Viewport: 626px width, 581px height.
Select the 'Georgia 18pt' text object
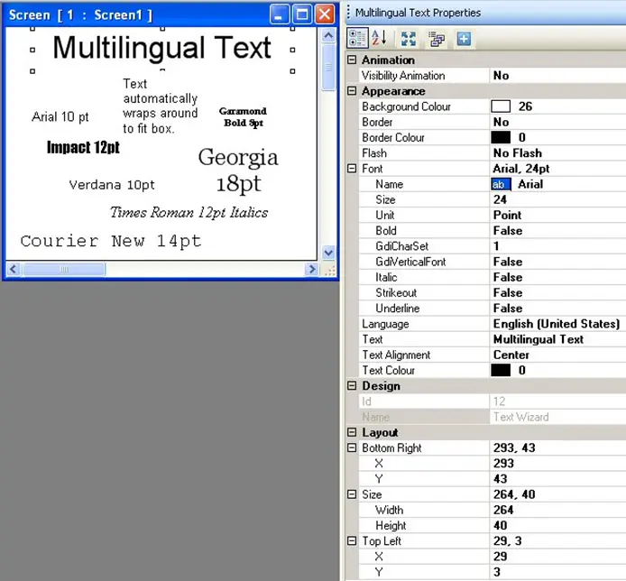[238, 171]
